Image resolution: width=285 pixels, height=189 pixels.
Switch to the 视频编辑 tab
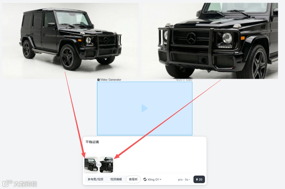tap(116, 179)
